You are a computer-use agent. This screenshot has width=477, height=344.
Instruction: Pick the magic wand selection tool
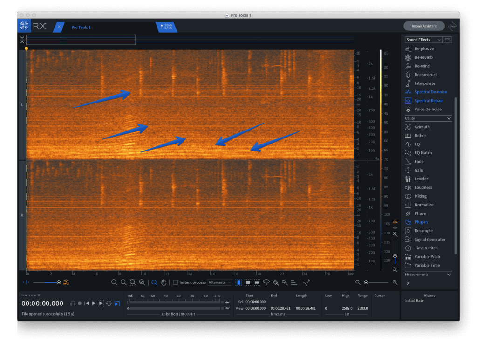(284, 282)
